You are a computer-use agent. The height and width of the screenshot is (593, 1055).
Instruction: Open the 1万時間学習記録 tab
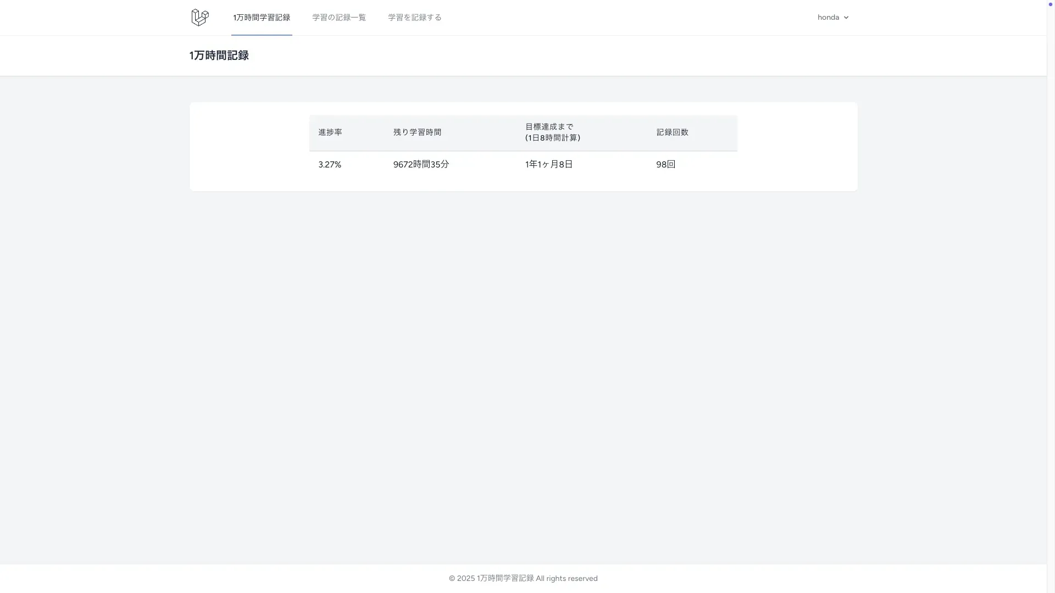pyautogui.click(x=262, y=18)
